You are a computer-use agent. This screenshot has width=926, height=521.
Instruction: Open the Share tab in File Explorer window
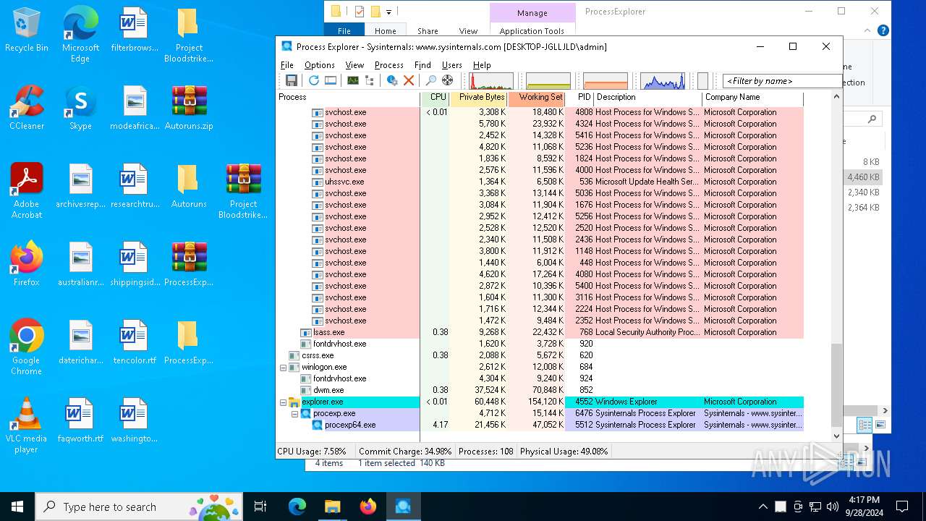coord(428,31)
